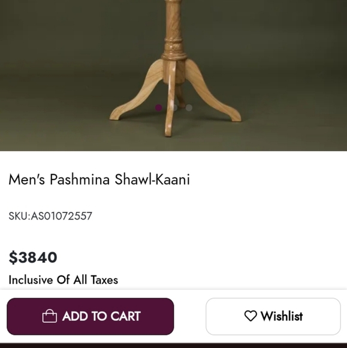Jump to the third image carousel dot

tap(189, 107)
